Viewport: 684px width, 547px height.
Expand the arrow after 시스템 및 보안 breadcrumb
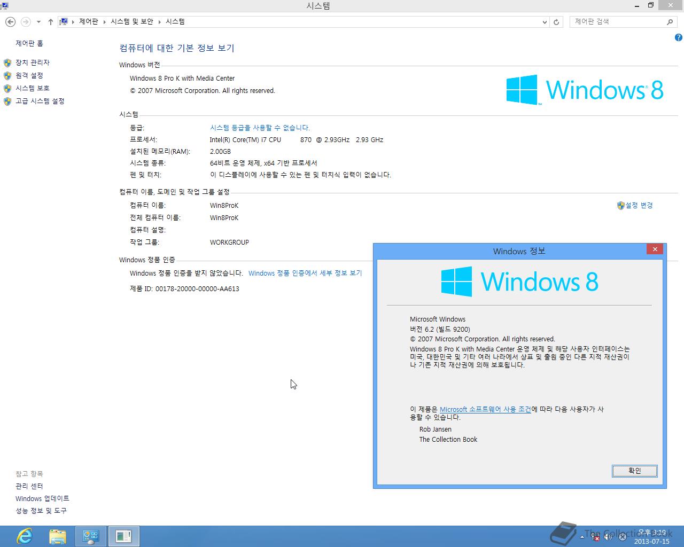(x=159, y=22)
